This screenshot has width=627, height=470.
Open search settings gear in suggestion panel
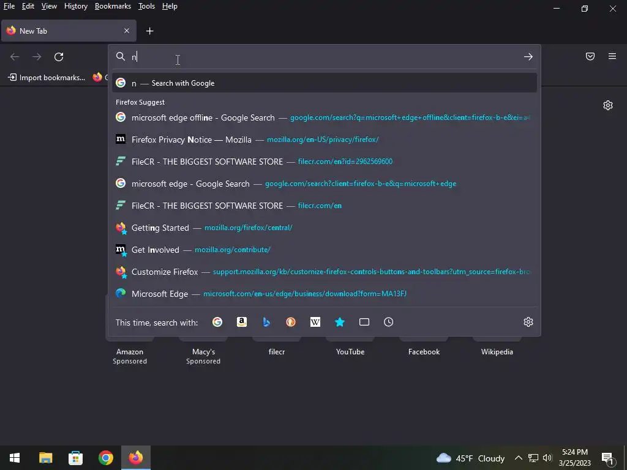[528, 322]
